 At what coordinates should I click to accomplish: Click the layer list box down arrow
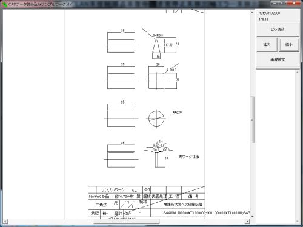point(297,222)
